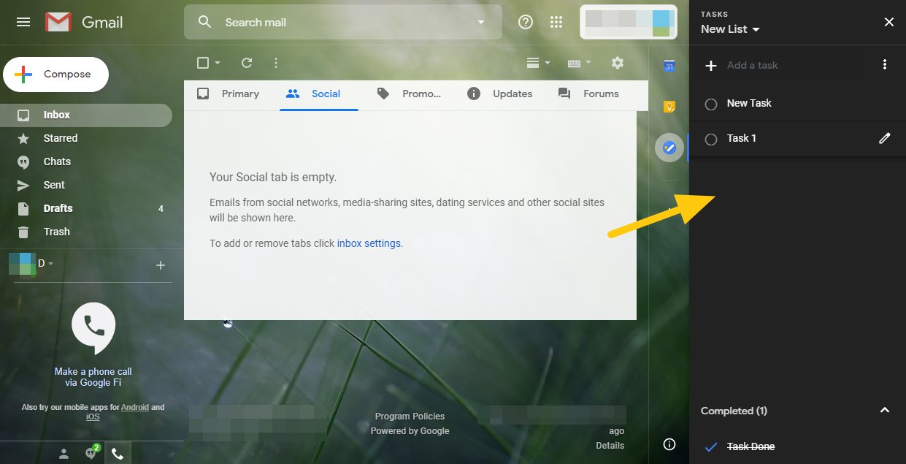The width and height of the screenshot is (906, 464).
Task: Click the inbox settings link
Action: (369, 243)
